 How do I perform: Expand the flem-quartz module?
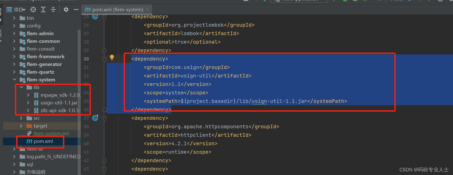(14, 72)
